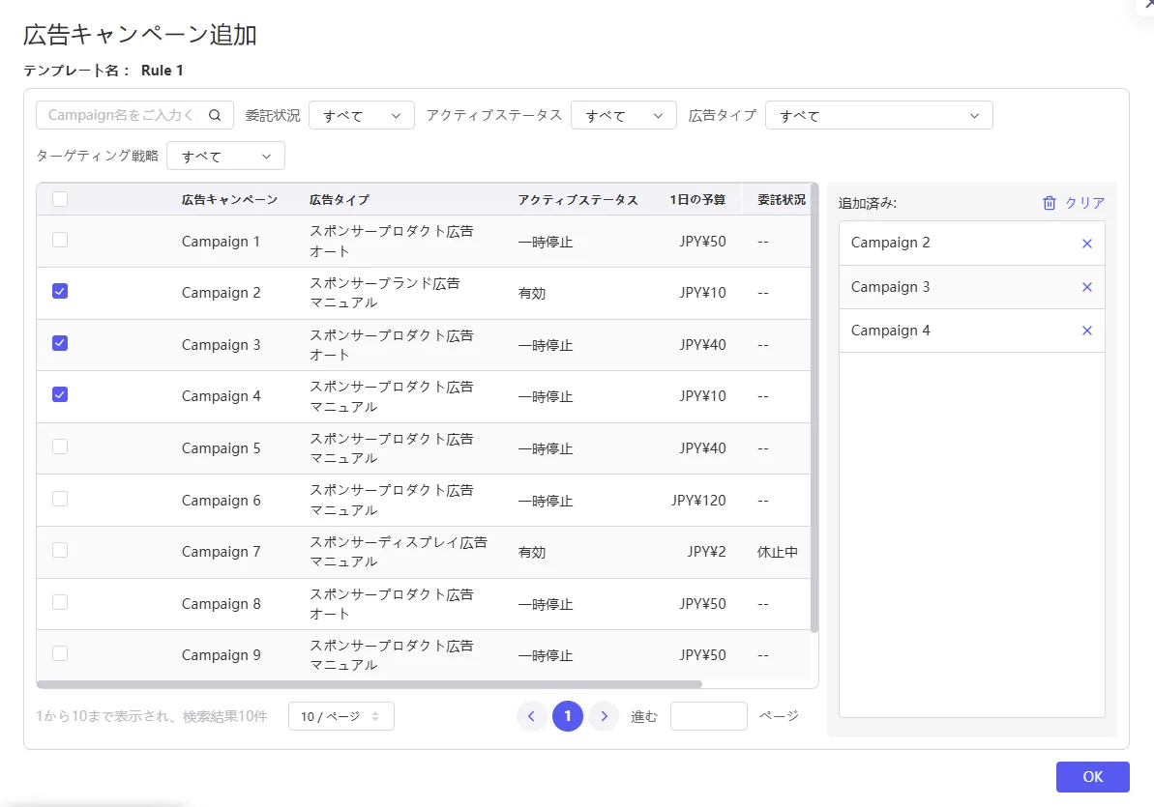
Task: Click the OK button
Action: tap(1092, 777)
